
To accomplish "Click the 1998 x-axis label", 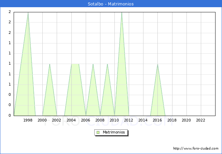I will pos(28,120).
